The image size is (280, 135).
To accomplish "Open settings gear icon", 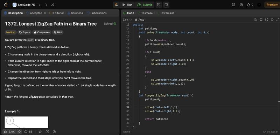I will point(241,5).
